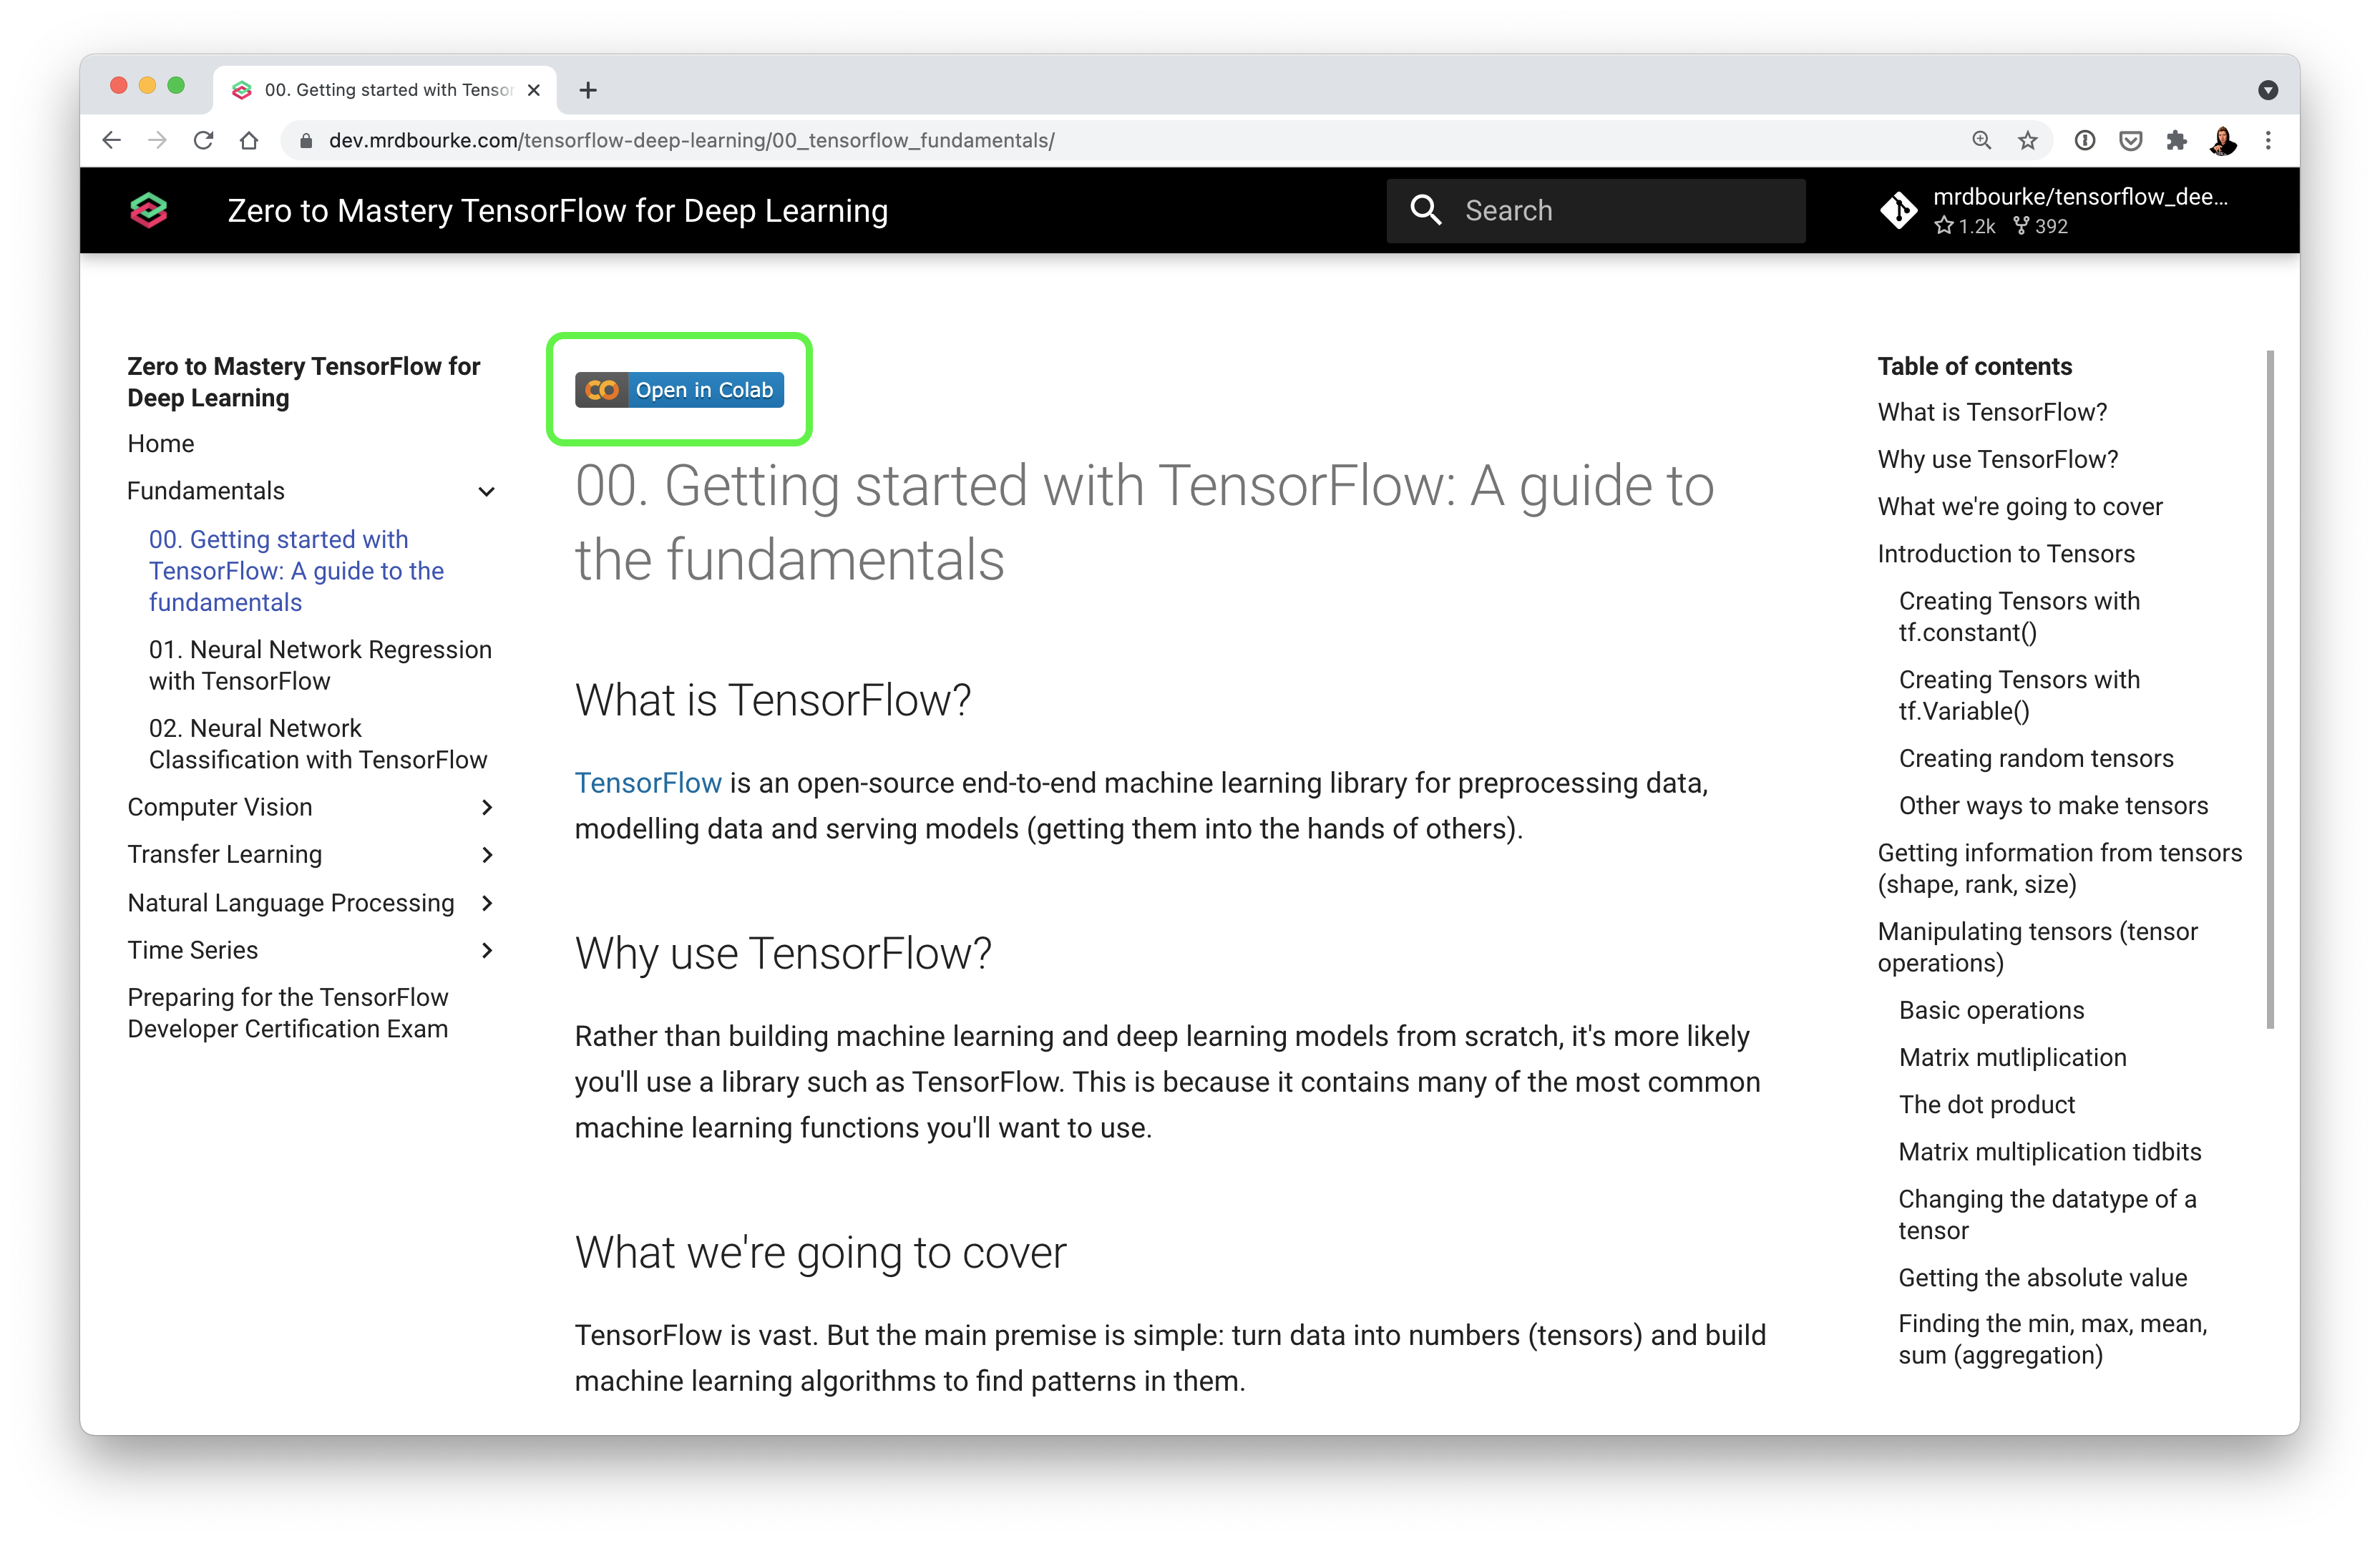This screenshot has height=1541, width=2380.
Task: Click the browser reload icon
Action: point(203,141)
